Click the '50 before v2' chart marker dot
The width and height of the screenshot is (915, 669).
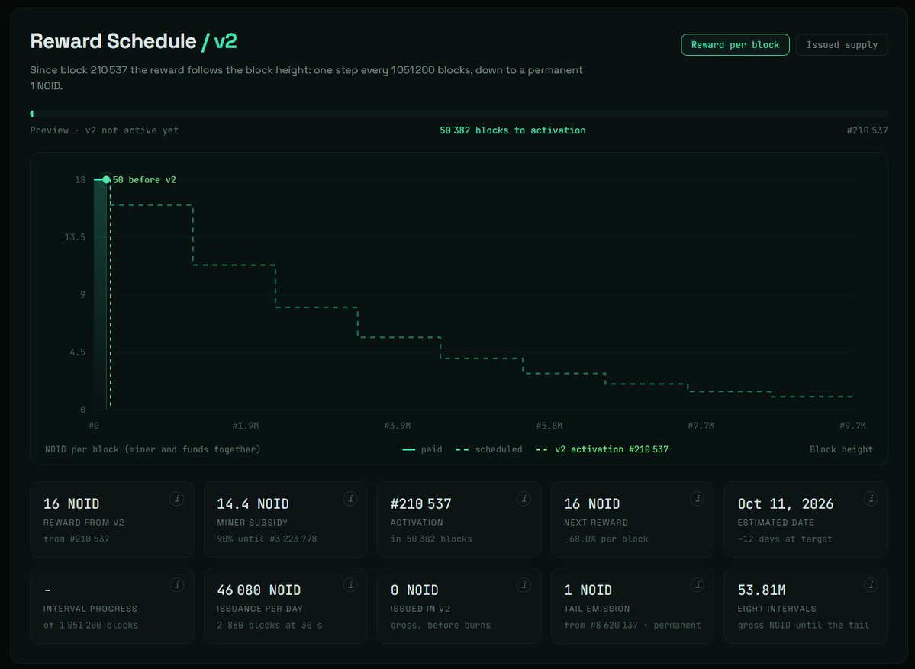106,179
